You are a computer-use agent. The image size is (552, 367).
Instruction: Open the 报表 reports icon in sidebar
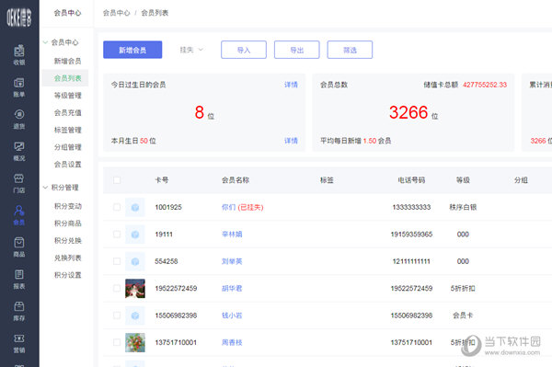pyautogui.click(x=19, y=280)
